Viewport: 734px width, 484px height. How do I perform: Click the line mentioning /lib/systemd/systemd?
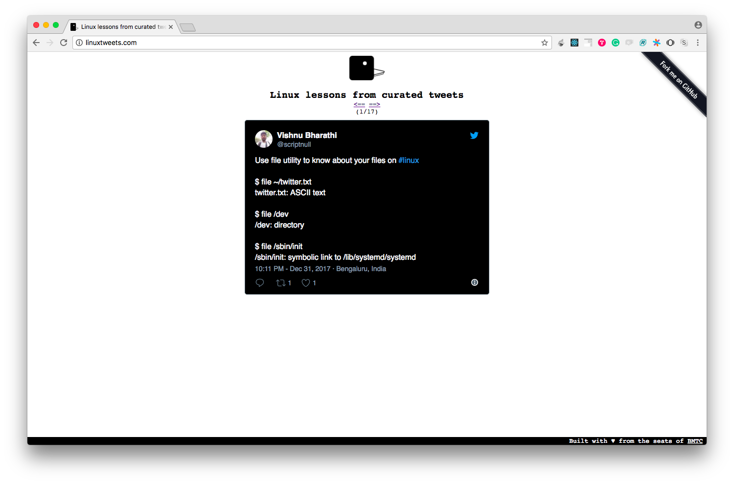coord(335,257)
